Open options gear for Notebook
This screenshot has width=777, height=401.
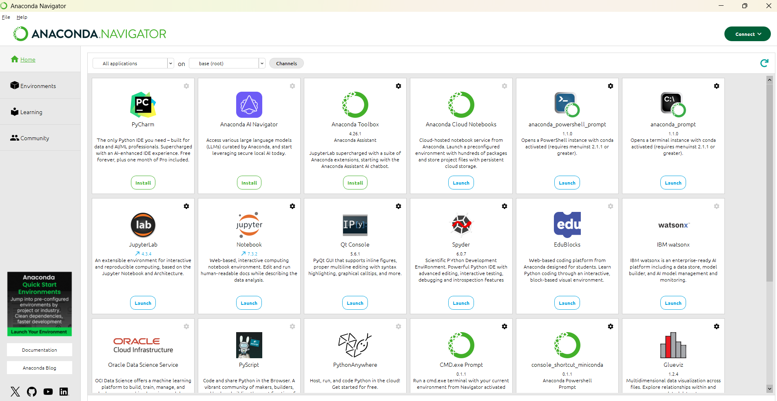click(292, 206)
